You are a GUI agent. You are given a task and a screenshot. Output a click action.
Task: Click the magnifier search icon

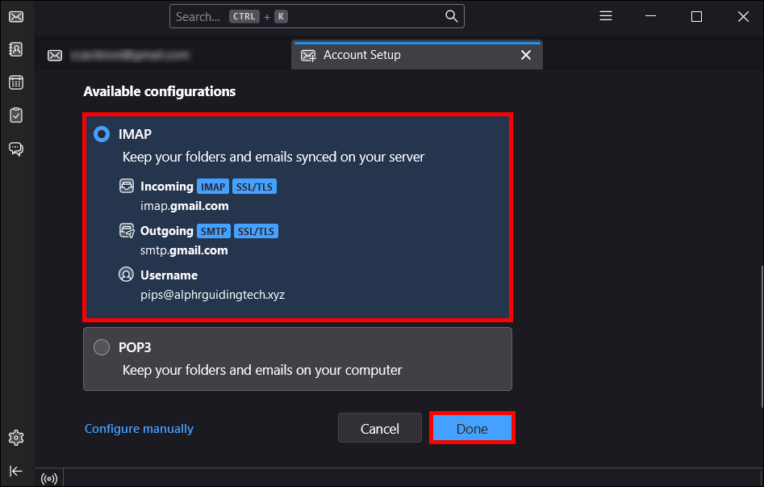452,16
